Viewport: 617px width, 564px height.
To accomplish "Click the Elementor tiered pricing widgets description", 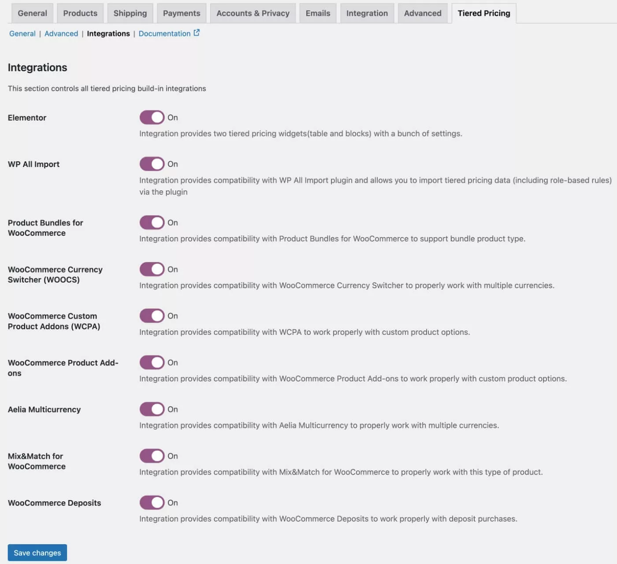I will tap(301, 134).
